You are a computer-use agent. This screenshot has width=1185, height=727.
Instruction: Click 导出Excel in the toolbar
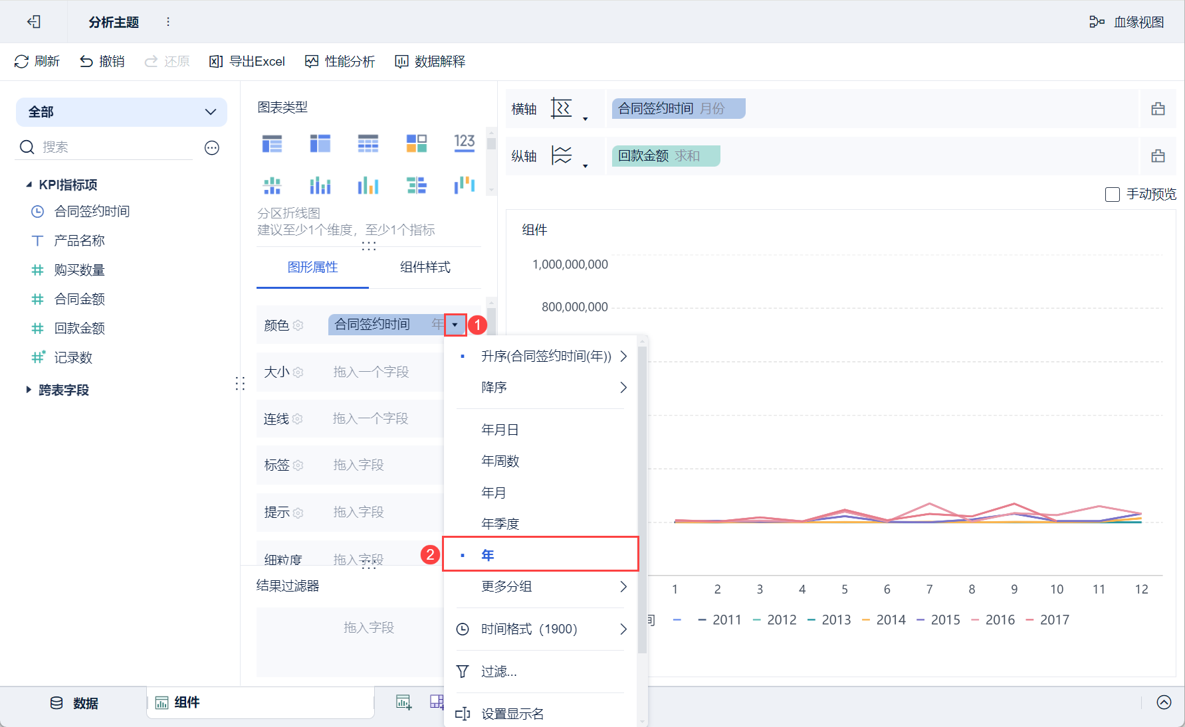pos(247,62)
